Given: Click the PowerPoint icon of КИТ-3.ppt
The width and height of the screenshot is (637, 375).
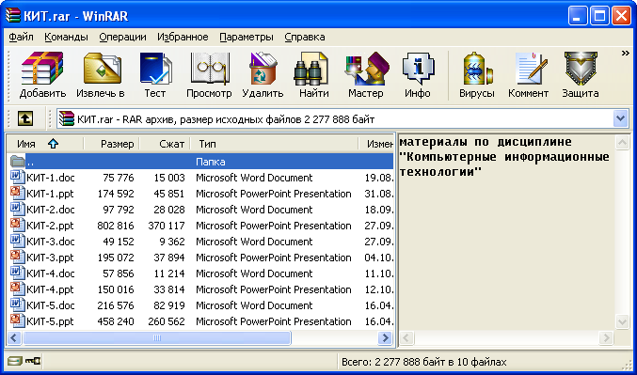Looking at the screenshot, I should click(17, 257).
